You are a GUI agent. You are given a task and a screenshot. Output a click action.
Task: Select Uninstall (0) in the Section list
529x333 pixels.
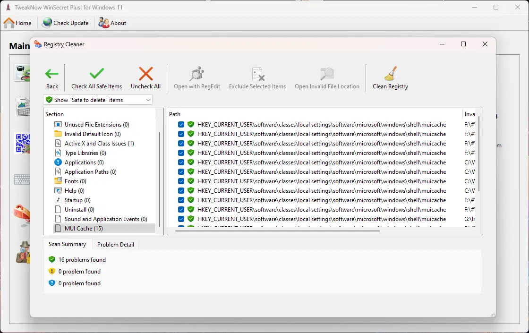point(79,210)
